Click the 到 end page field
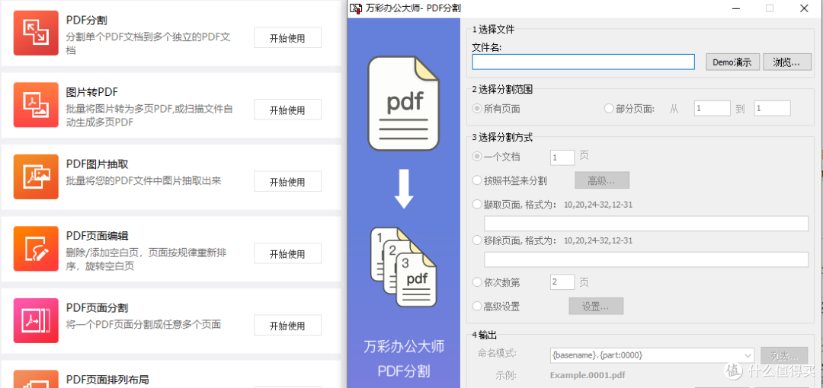This screenshot has width=823, height=388. coord(772,109)
